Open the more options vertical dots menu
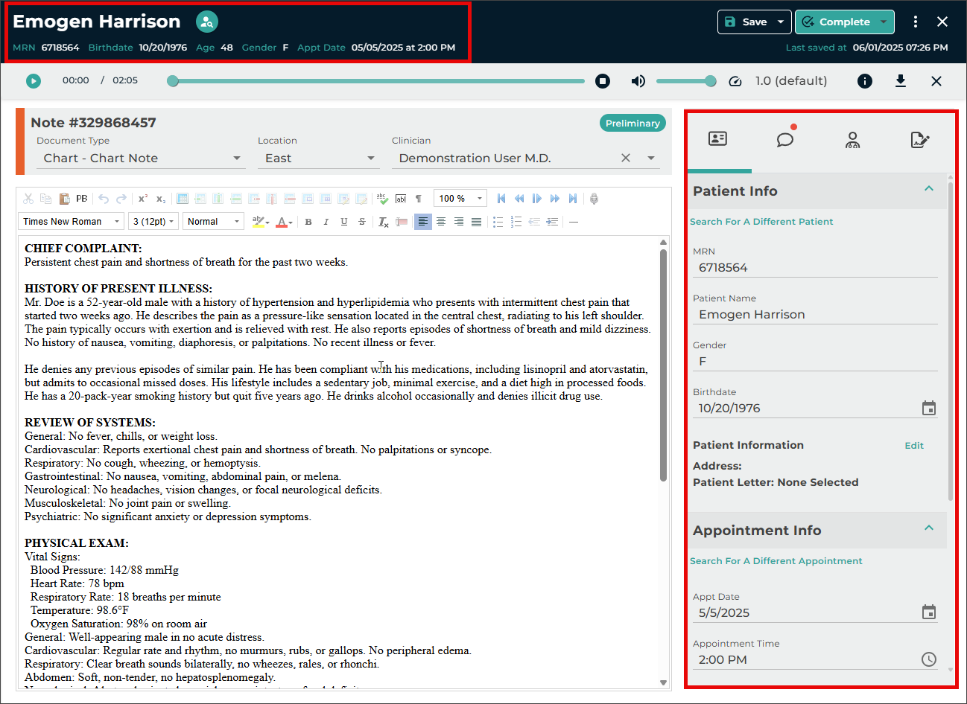This screenshot has width=967, height=704. (x=915, y=22)
